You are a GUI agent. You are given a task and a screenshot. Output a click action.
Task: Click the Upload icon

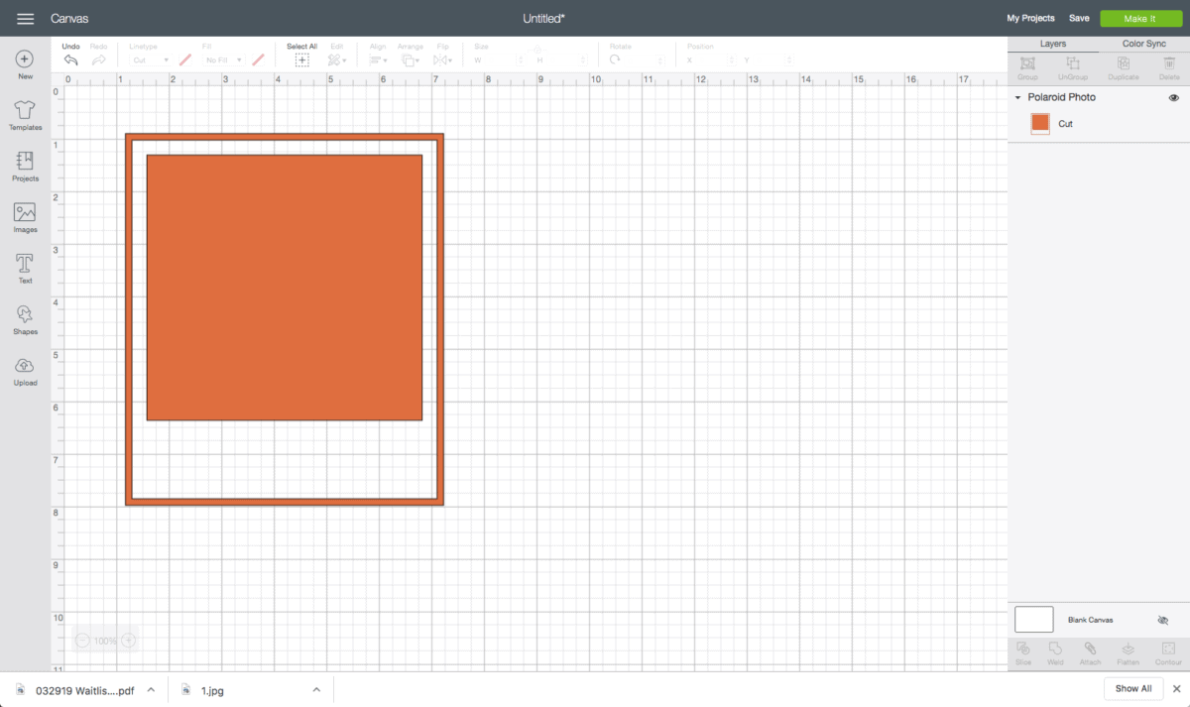click(25, 367)
